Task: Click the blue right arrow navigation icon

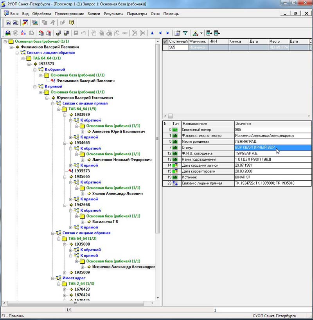Action: pos(168,33)
